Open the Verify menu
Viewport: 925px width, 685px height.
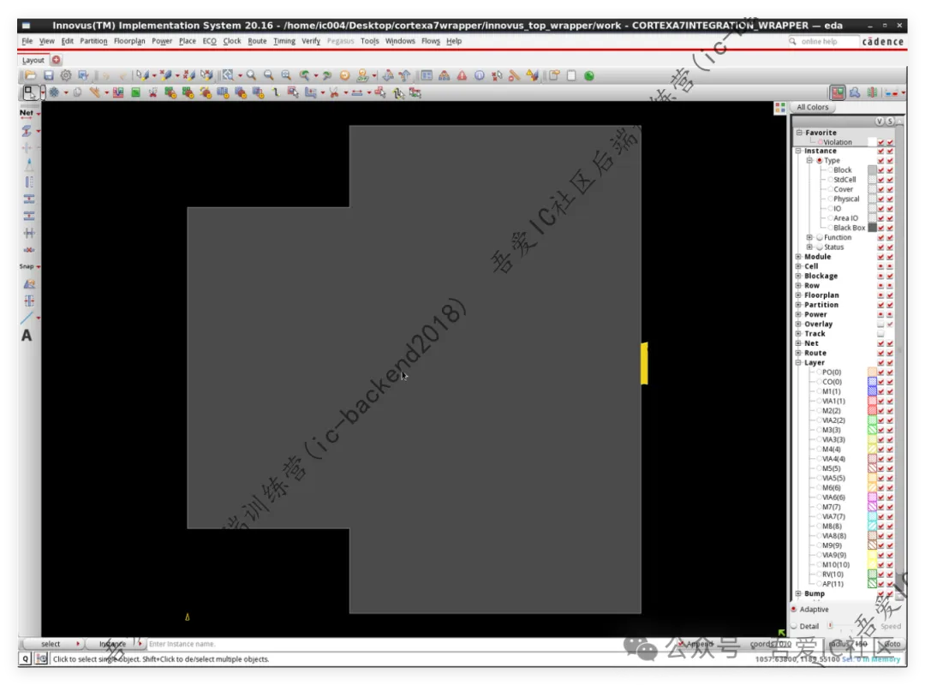point(311,41)
